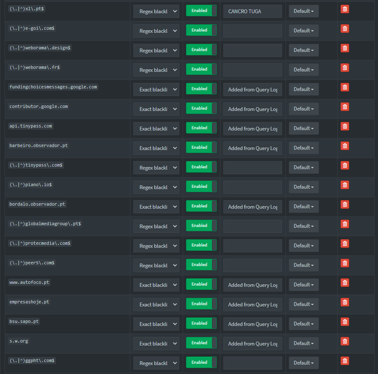Disable bordalo.observador.pt entry
This screenshot has width=378, height=374.
click(x=201, y=206)
